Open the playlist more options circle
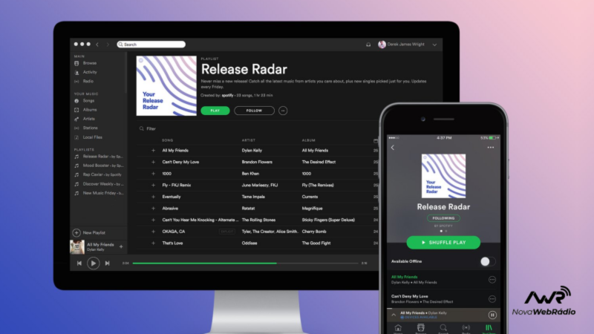Screen dimensions: 594x334 [283, 111]
